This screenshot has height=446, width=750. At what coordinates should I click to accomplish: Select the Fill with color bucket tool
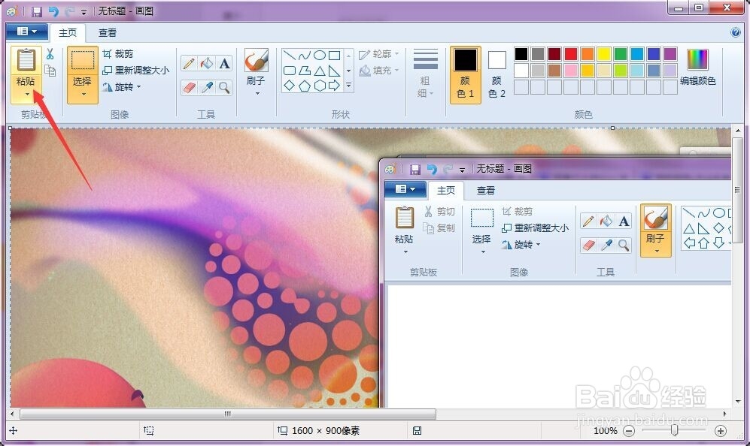click(x=206, y=63)
